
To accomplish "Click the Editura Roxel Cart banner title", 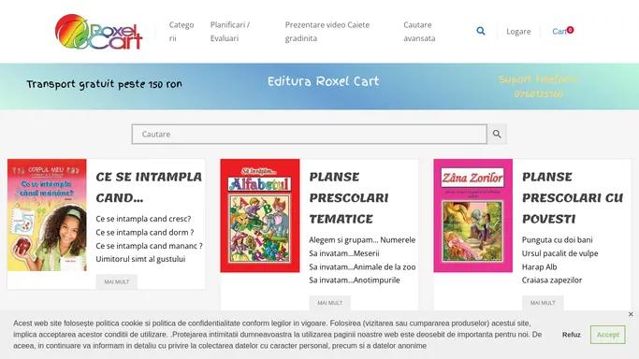I will [x=323, y=81].
